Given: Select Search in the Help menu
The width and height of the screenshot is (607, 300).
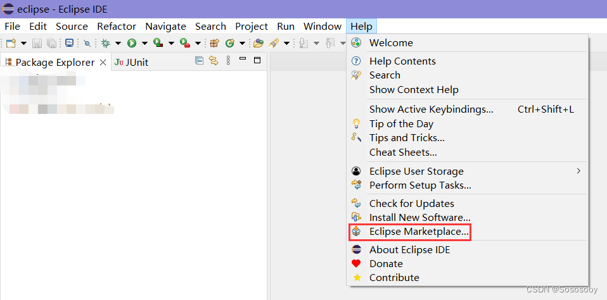Looking at the screenshot, I should pos(468,75).
